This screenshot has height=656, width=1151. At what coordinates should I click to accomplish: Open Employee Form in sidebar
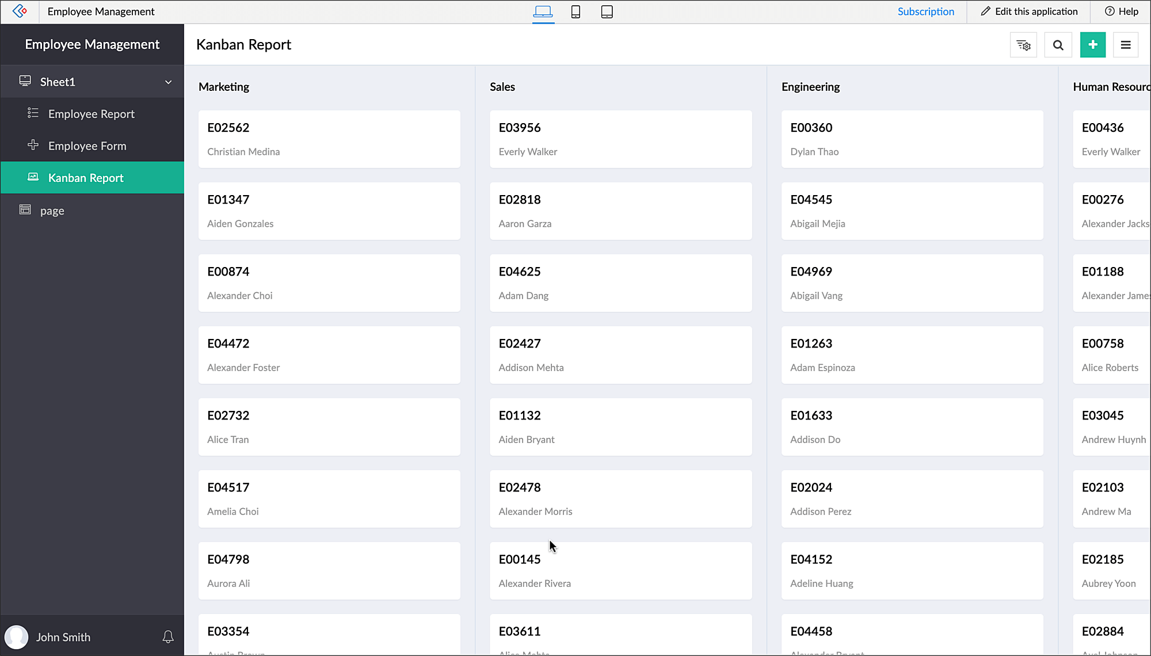87,146
